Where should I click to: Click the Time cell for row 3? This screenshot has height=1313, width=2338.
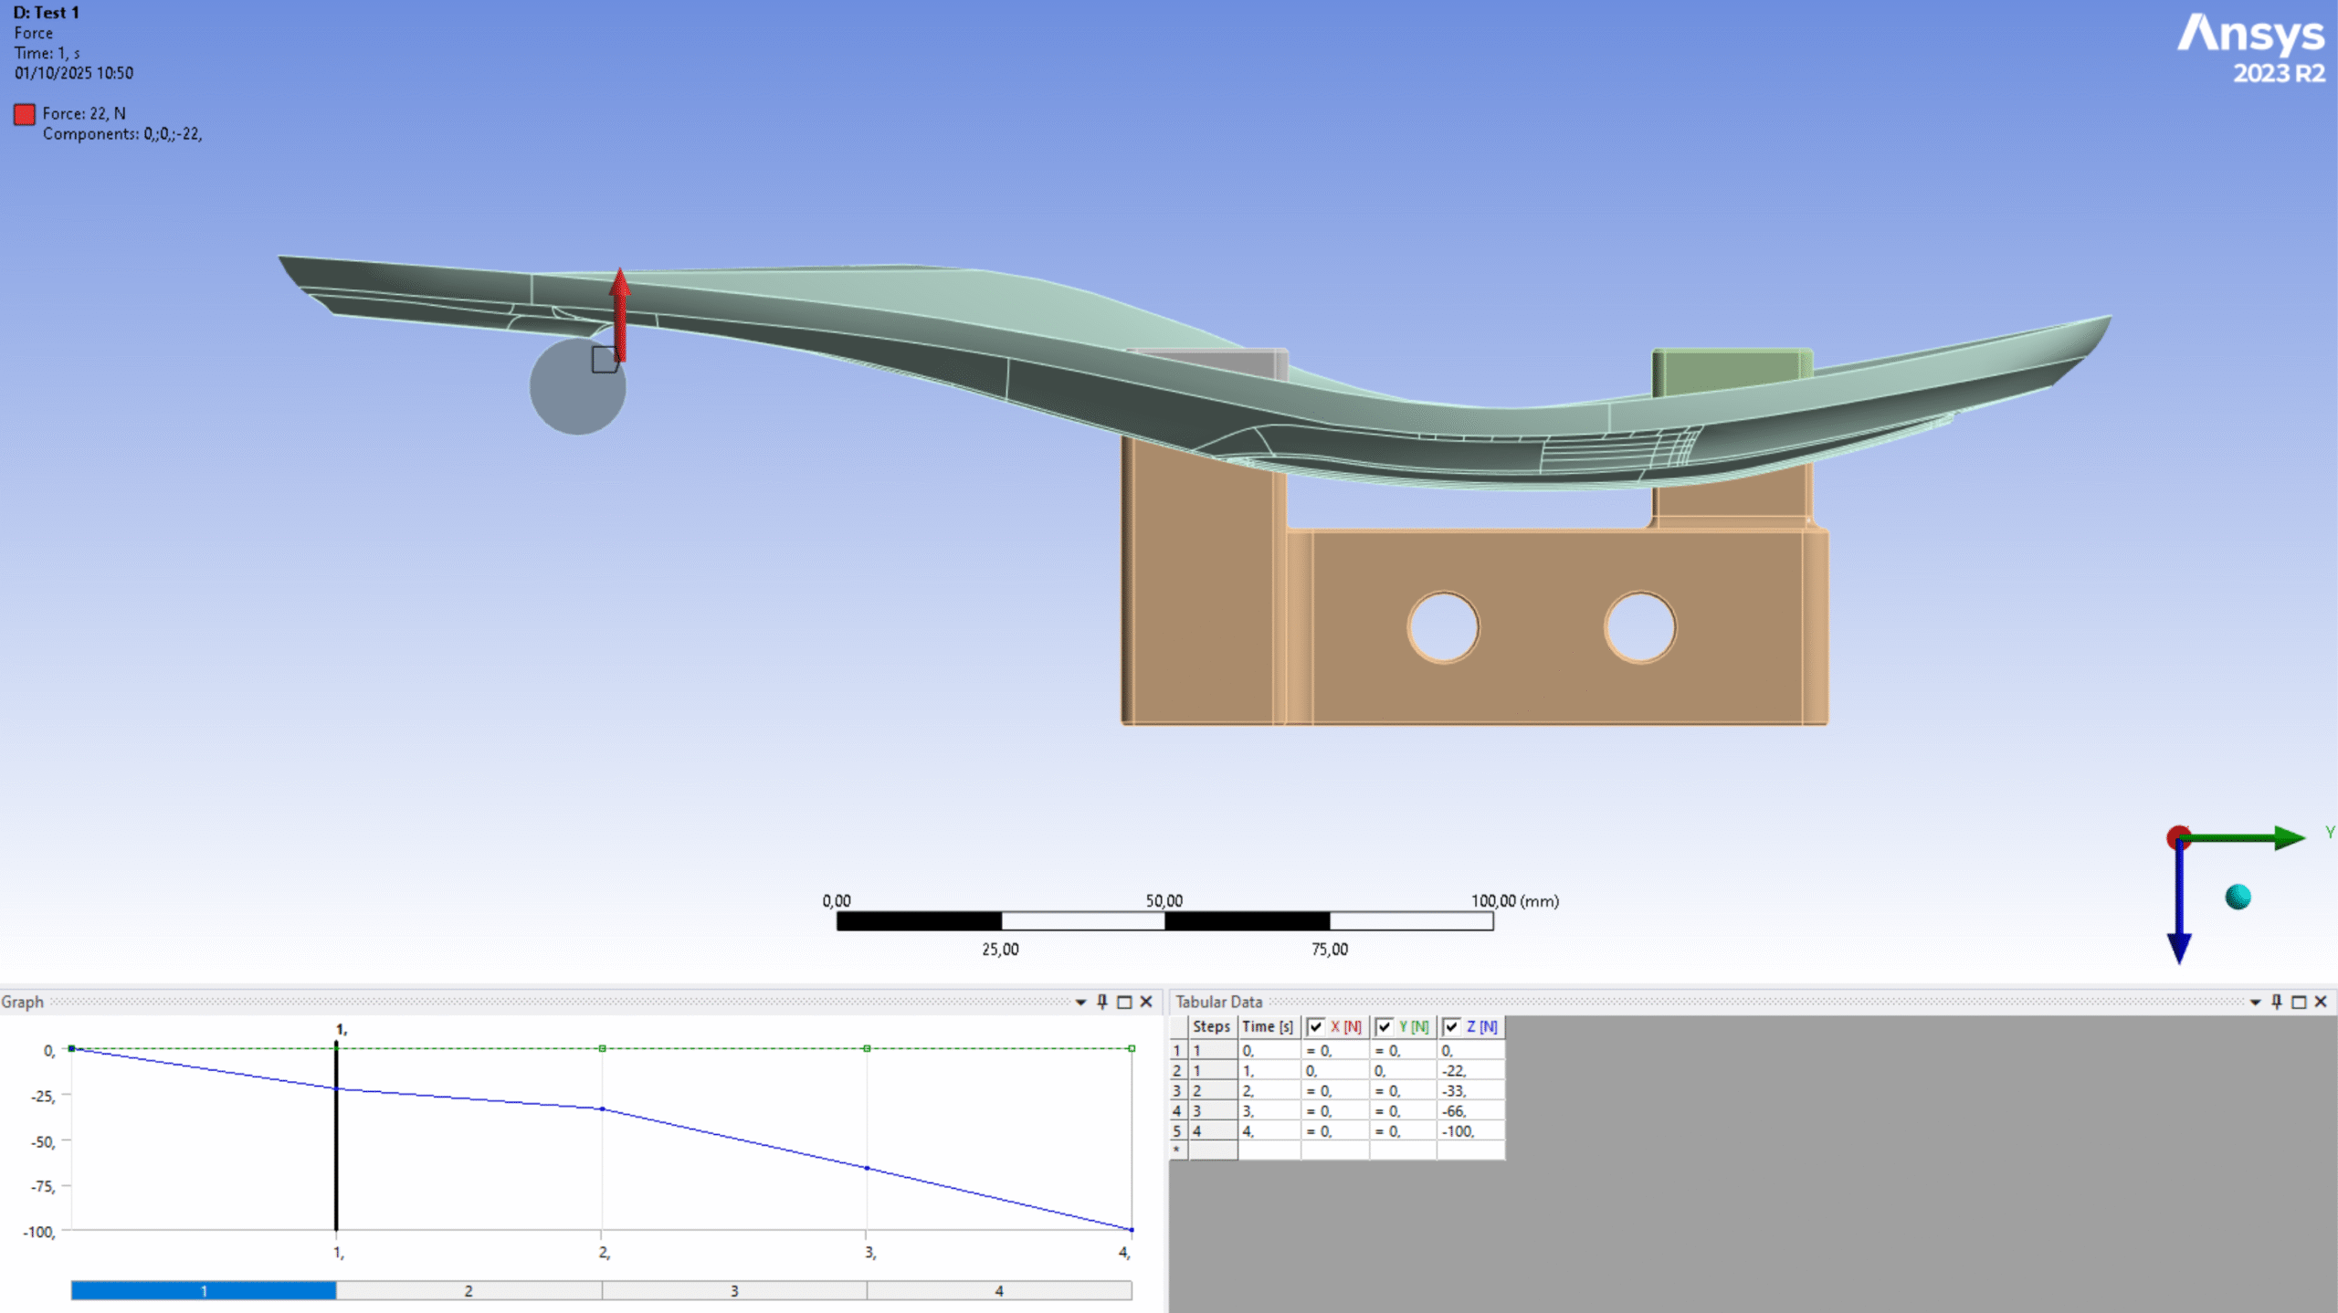coord(1268,1090)
